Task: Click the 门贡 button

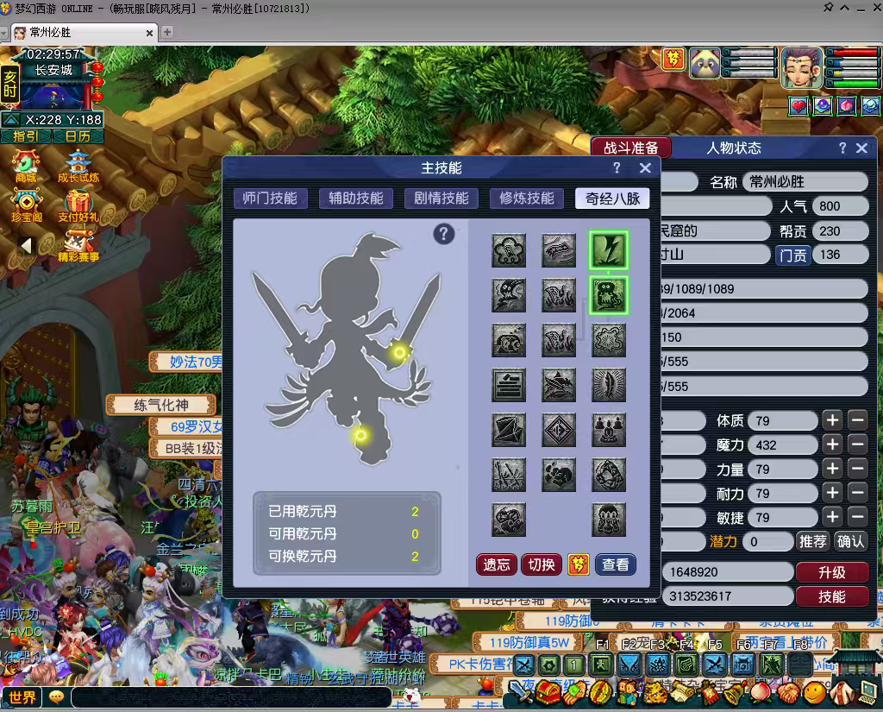Action: pyautogui.click(x=793, y=255)
